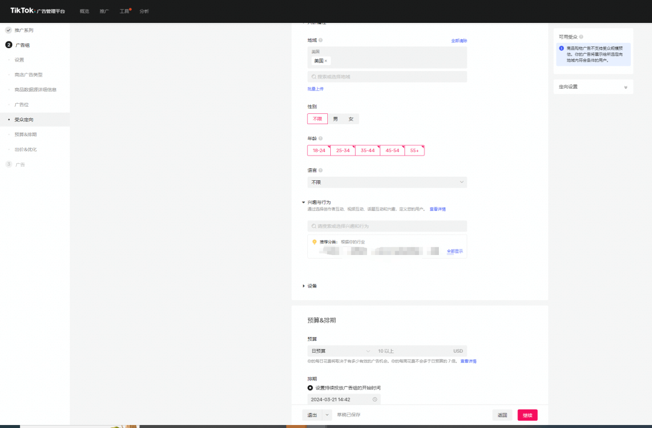
Task: Select the 广告组 step in the sidebar
Action: (22, 45)
